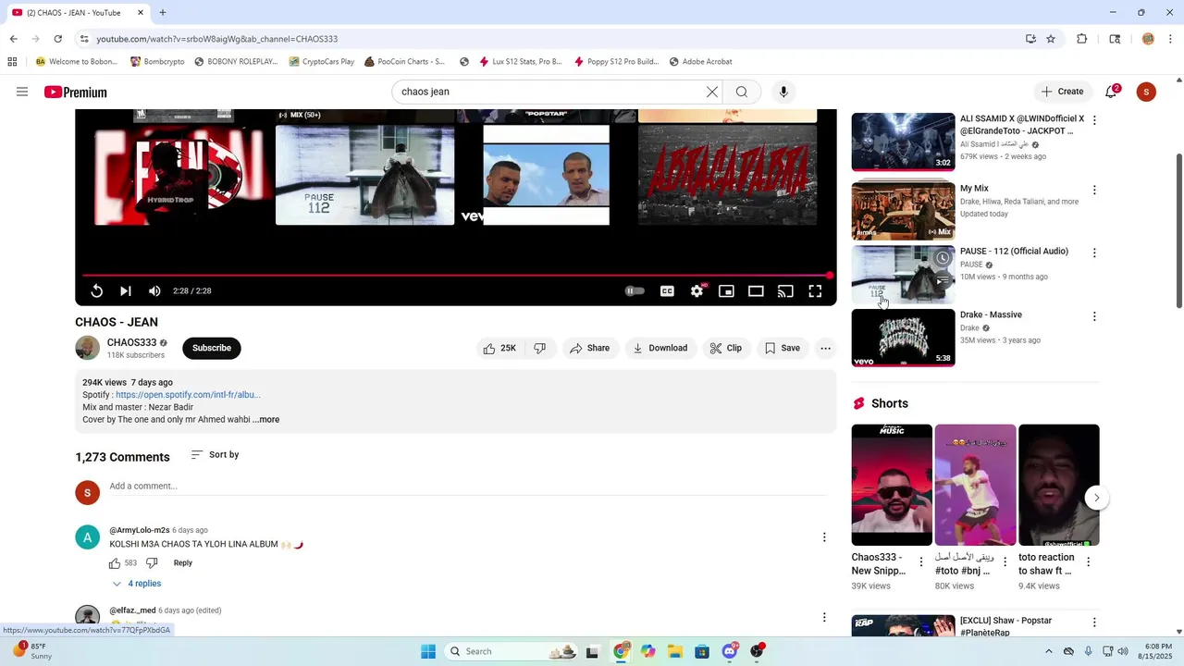Open ArmyLolo-m2s comment options menu
Image resolution: width=1184 pixels, height=666 pixels.
[824, 537]
